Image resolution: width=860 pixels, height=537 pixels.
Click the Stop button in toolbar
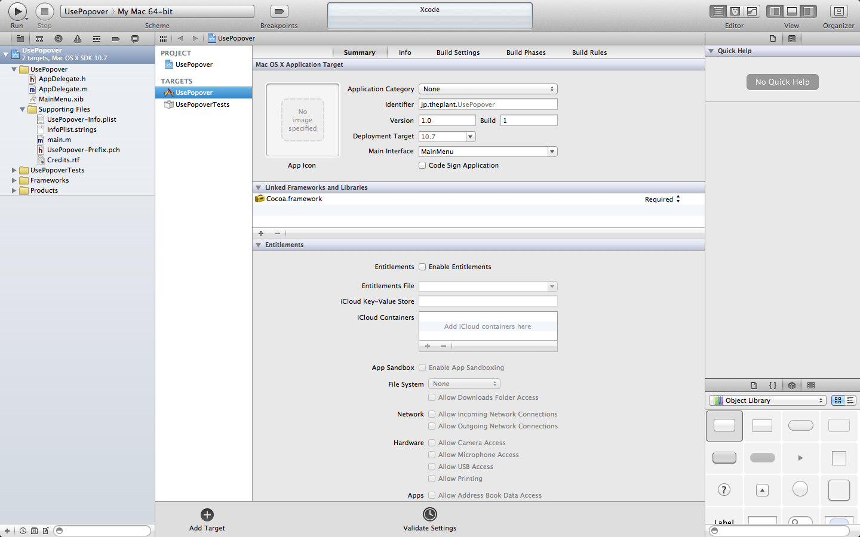click(x=45, y=11)
